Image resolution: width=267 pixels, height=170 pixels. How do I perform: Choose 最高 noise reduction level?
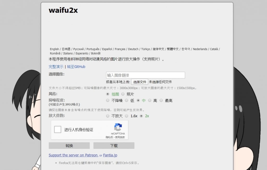(x=161, y=101)
